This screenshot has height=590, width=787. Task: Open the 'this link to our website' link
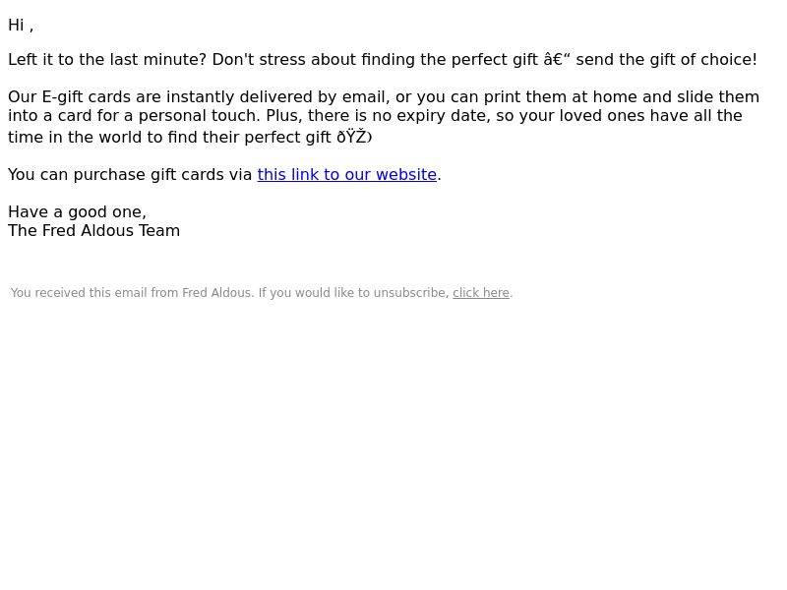347,175
